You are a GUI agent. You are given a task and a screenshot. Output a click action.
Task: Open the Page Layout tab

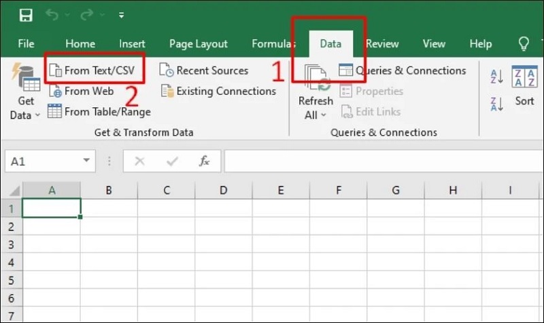(x=198, y=43)
